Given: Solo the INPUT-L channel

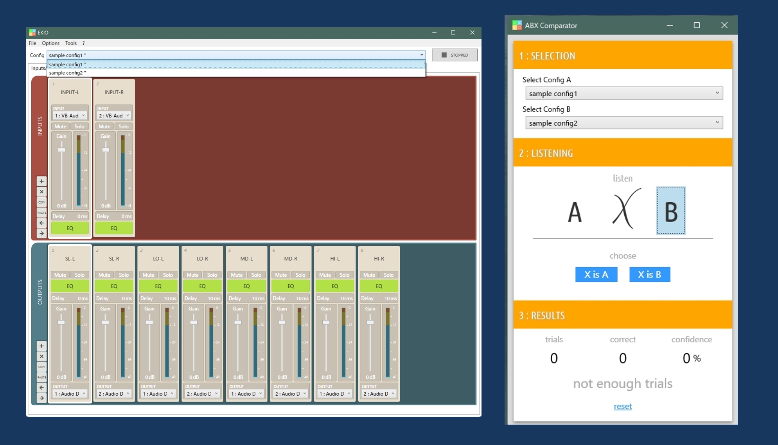Looking at the screenshot, I should coord(79,126).
